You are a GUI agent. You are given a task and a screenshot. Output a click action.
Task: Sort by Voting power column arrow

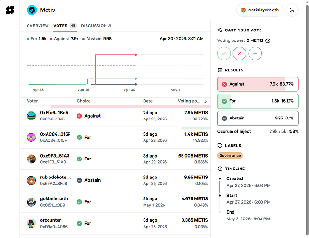[205, 101]
